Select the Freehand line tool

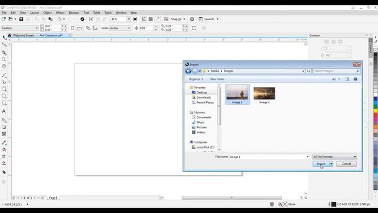4,75
